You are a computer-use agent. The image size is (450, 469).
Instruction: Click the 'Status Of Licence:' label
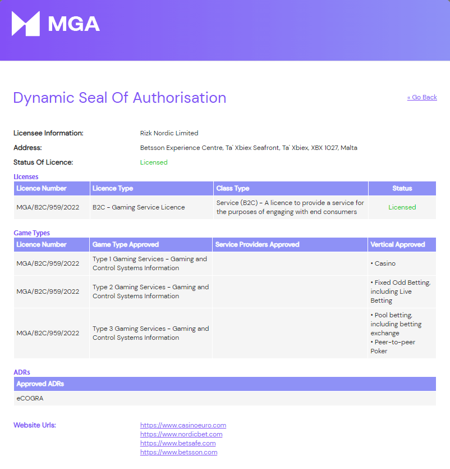43,162
